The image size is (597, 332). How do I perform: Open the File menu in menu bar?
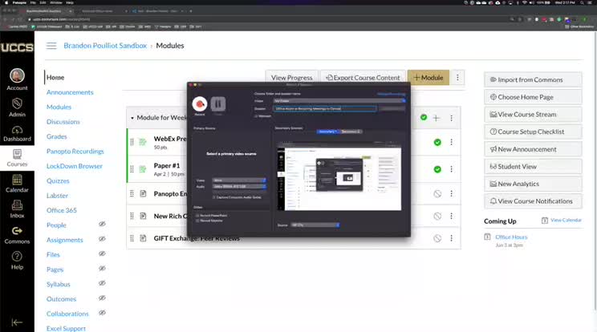click(x=33, y=2)
